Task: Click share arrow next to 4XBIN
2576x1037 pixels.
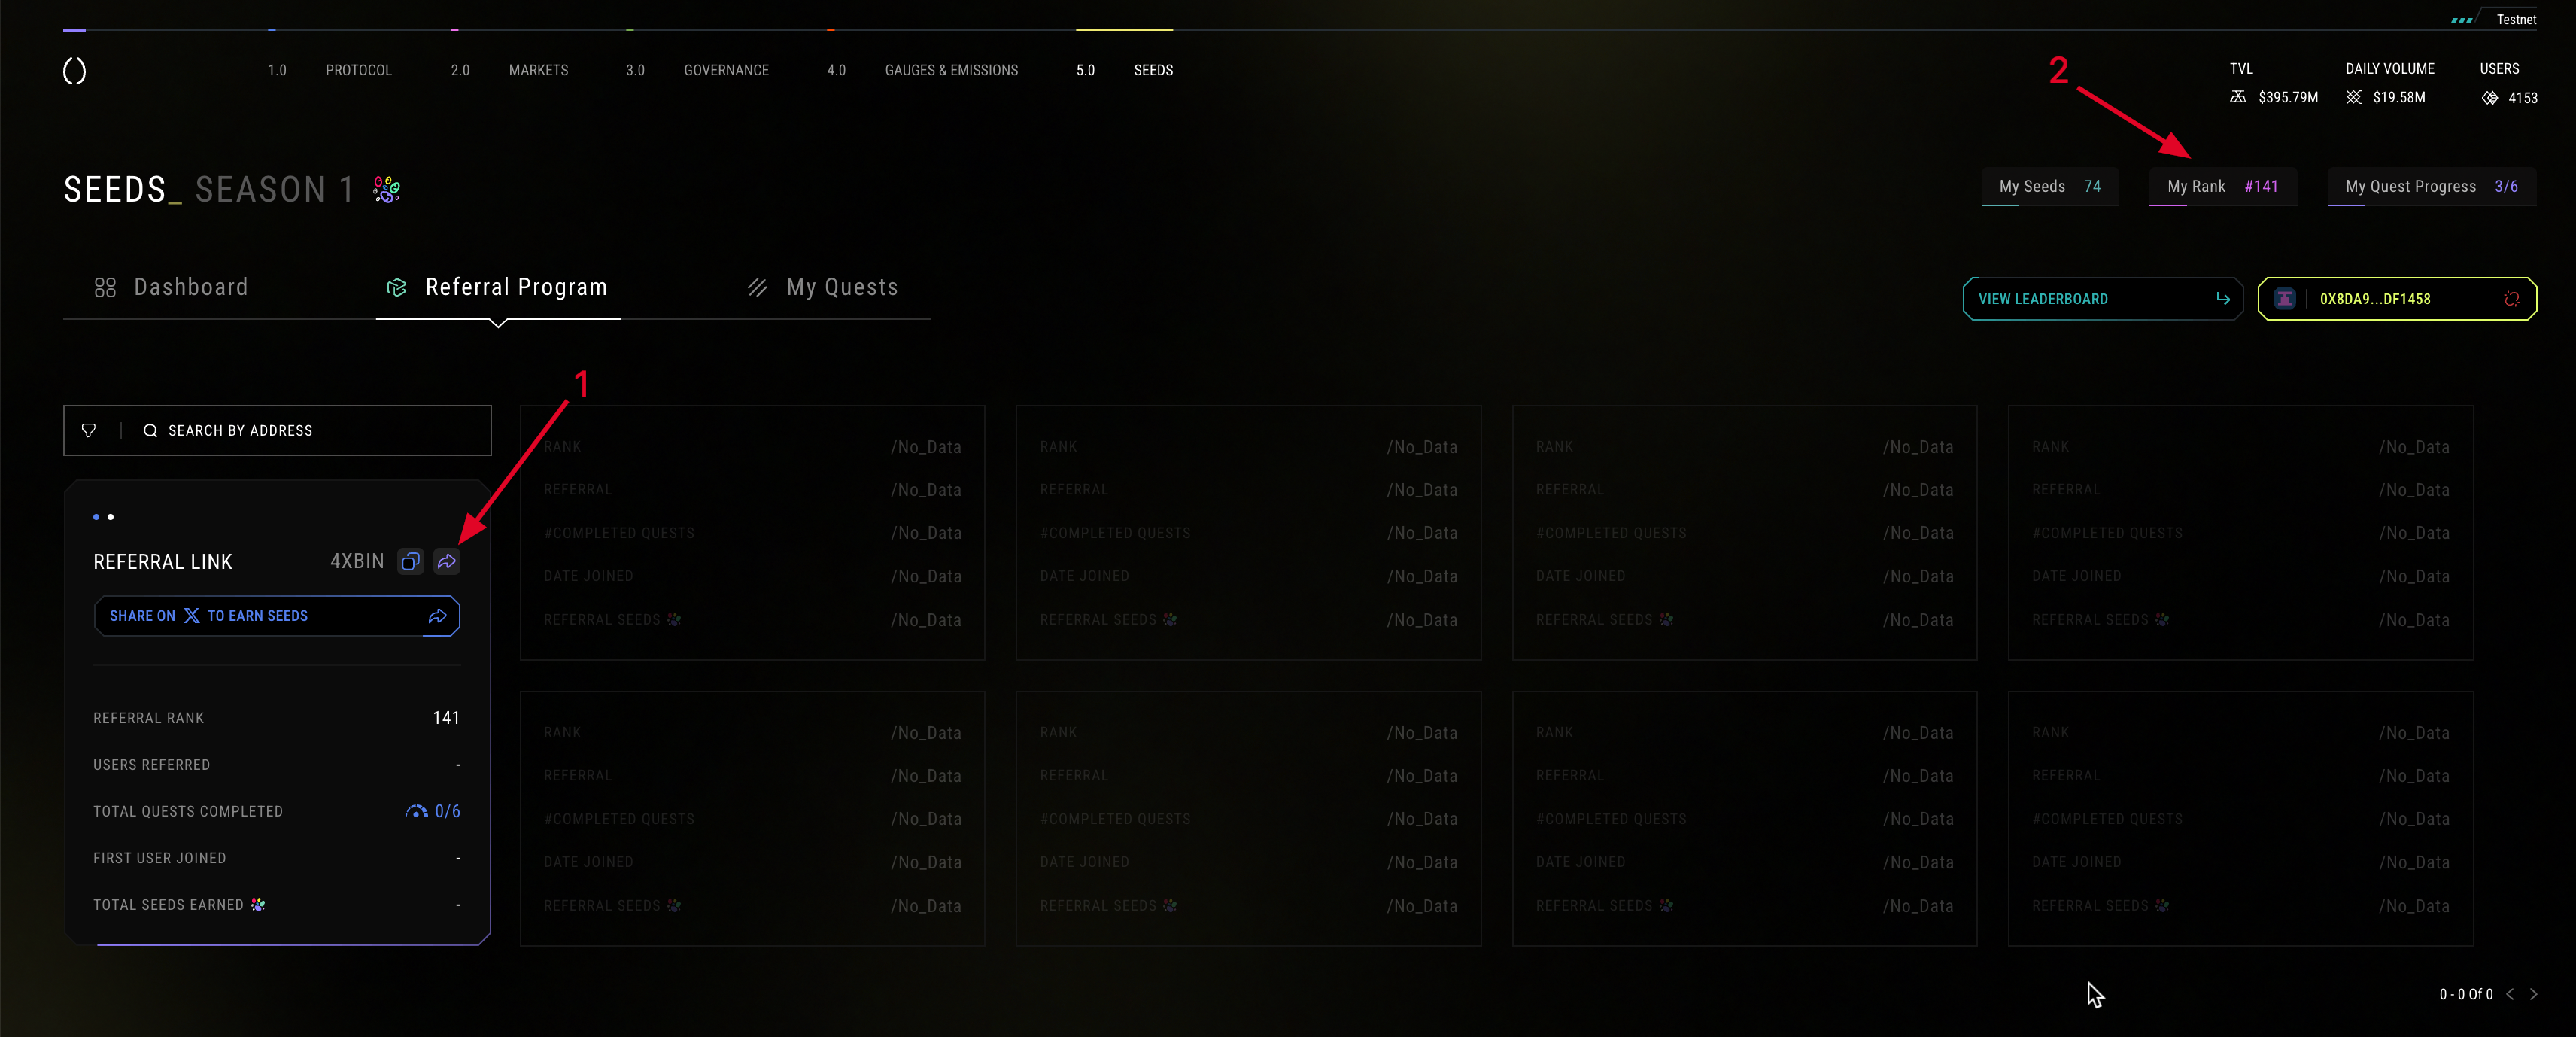Action: [x=447, y=562]
